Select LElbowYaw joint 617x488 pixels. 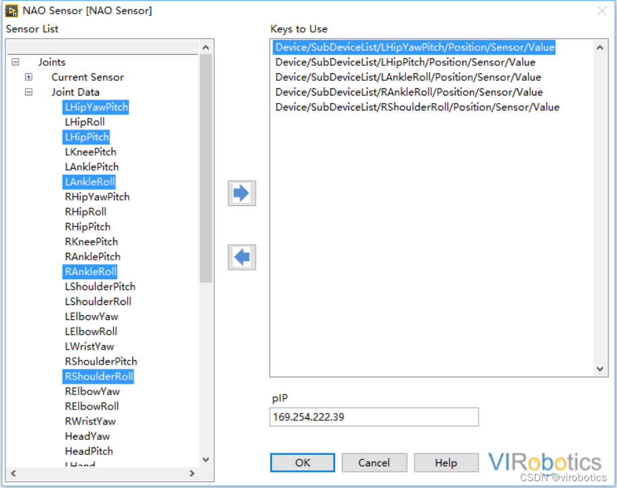(x=92, y=317)
